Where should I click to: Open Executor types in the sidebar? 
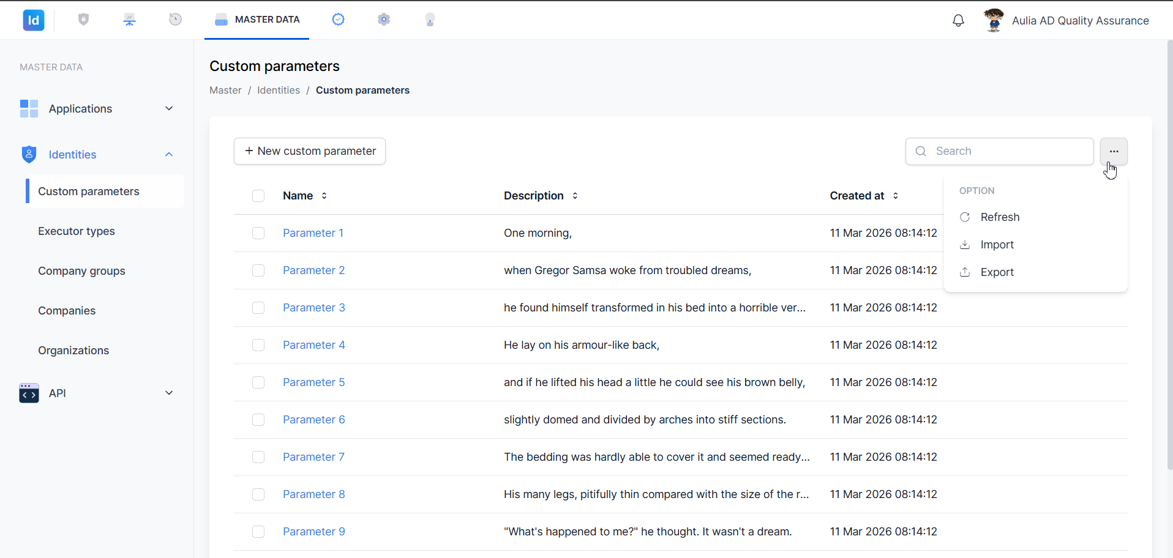point(77,231)
